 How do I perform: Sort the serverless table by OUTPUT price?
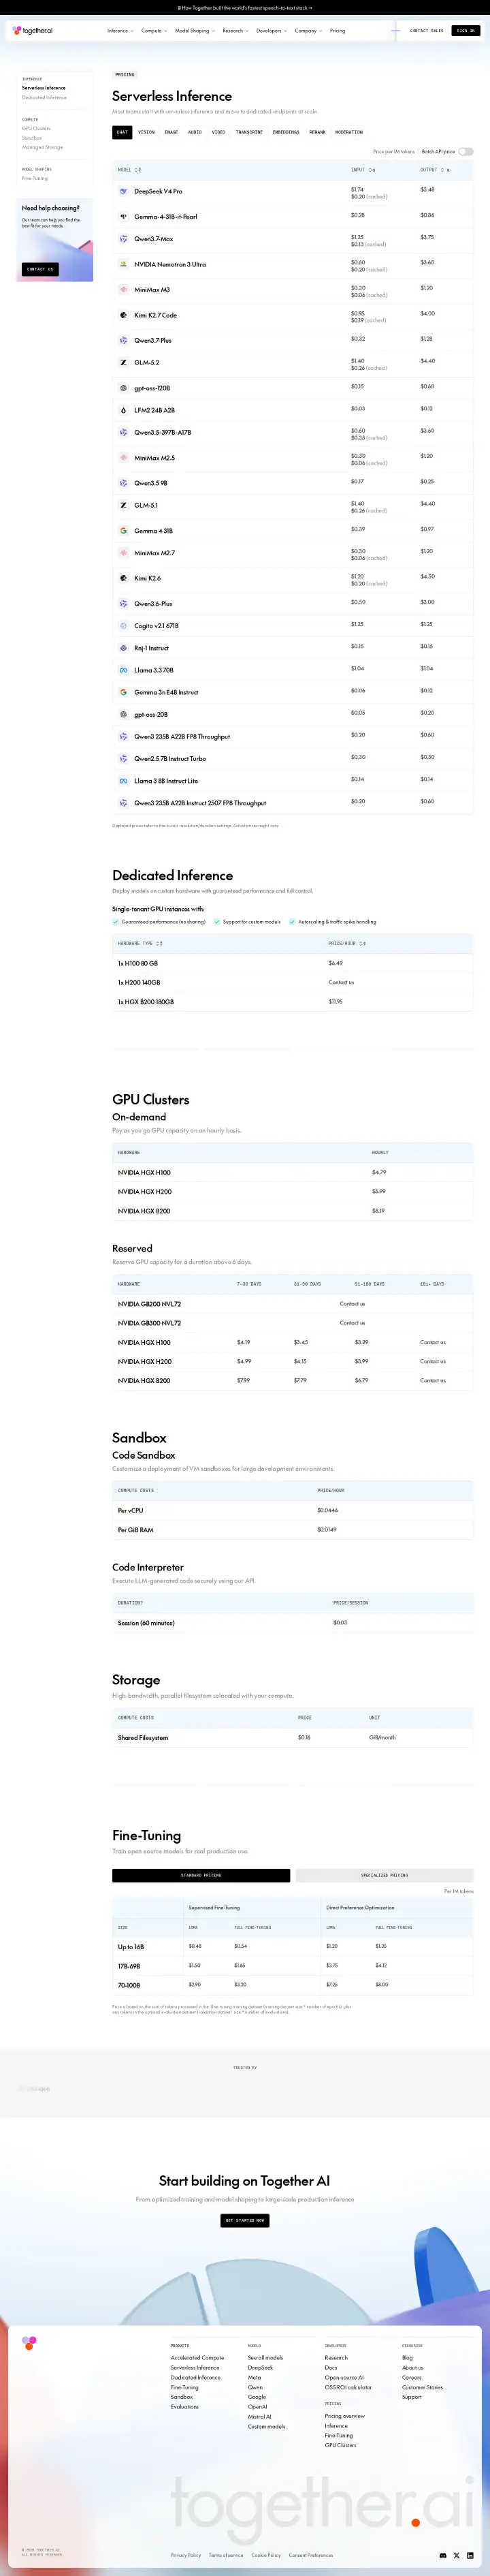435,170
